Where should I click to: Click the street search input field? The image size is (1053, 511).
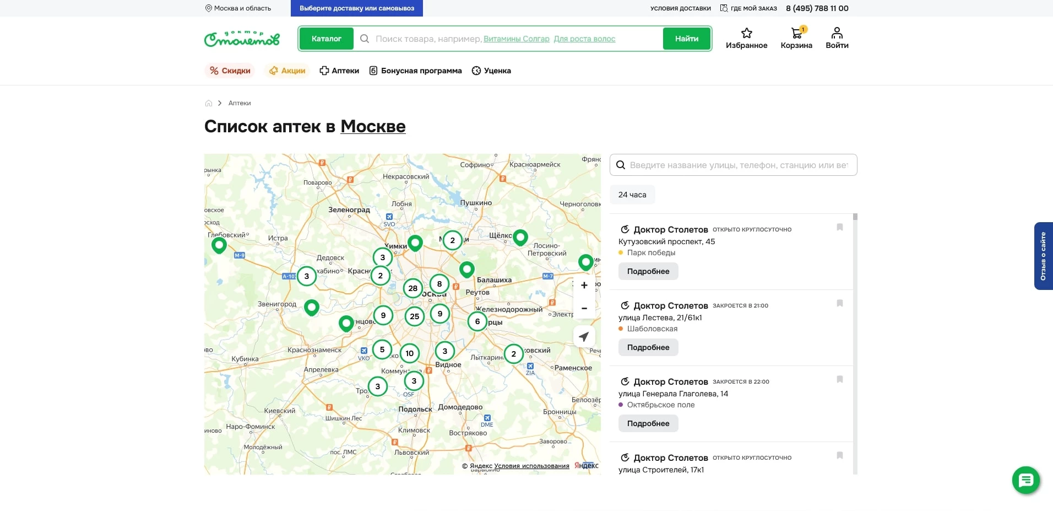(732, 165)
